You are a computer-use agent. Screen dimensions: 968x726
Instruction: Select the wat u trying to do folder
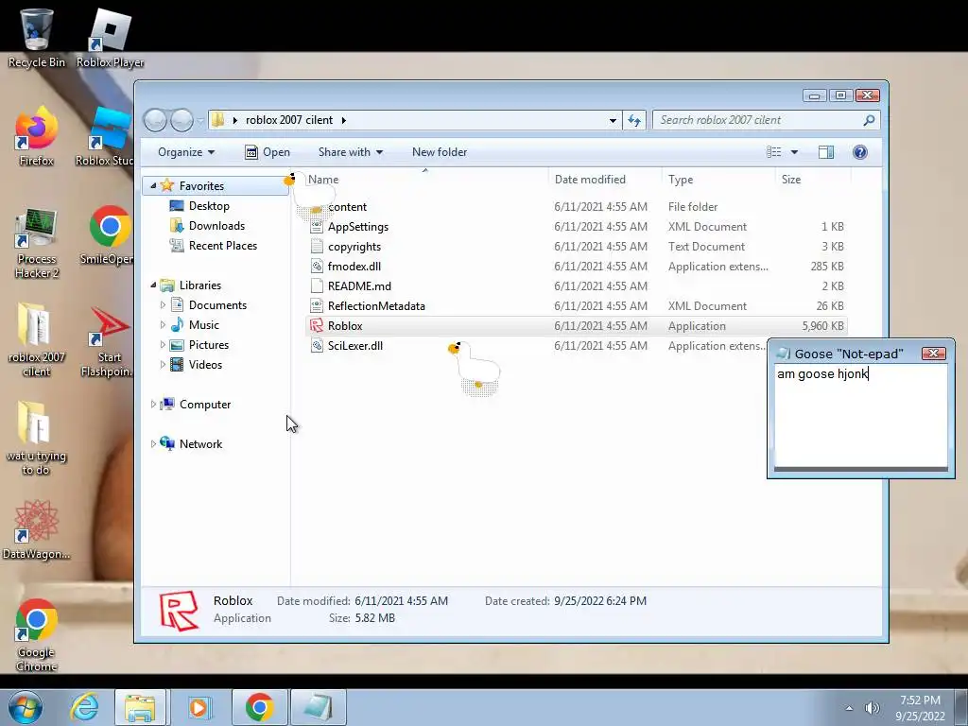tap(36, 439)
